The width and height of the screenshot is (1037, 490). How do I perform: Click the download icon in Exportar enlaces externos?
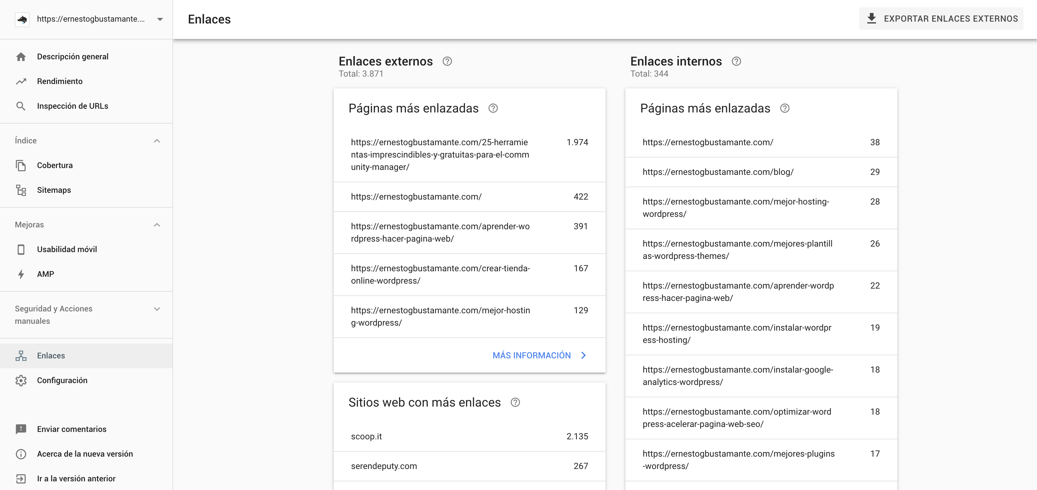click(872, 19)
